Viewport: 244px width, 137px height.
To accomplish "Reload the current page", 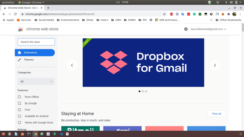I will 15,14.
